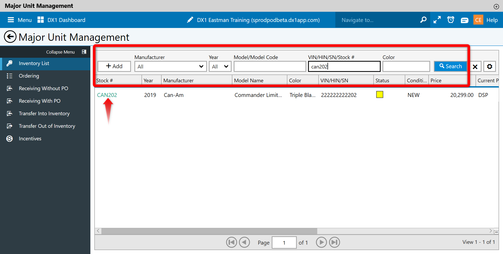503x254 pixels.
Task: Sort by Manufacturer column header
Action: [197, 80]
